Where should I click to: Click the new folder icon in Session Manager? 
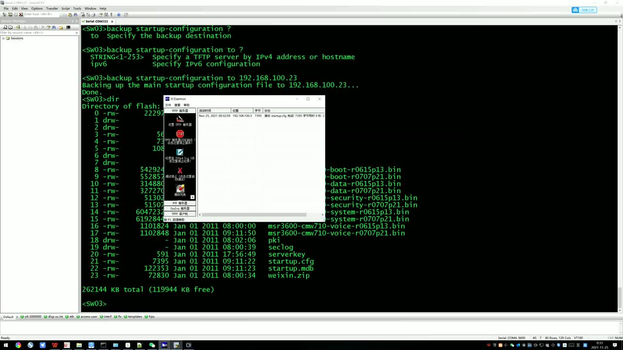point(61,27)
